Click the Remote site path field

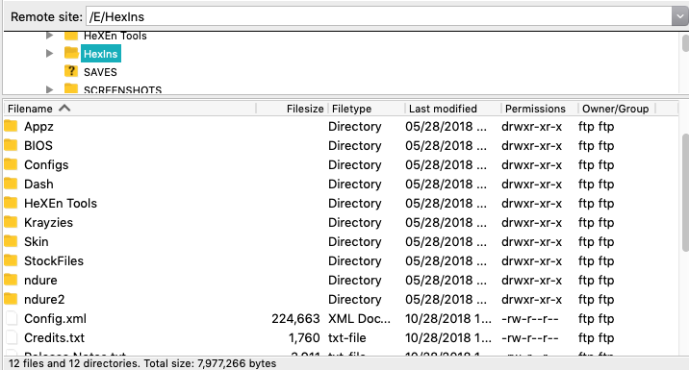pyautogui.click(x=379, y=16)
